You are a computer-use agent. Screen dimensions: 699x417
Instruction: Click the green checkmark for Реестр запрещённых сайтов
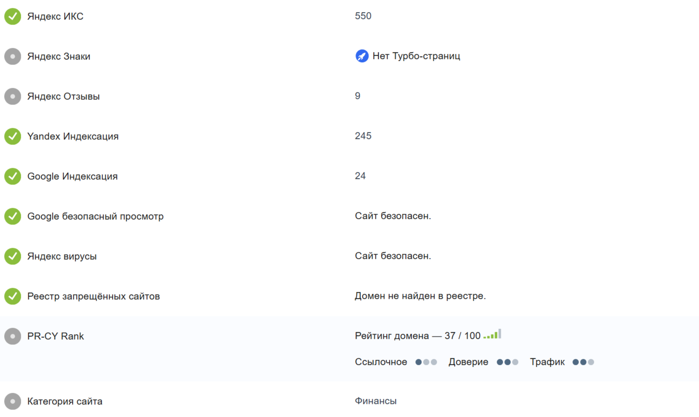pos(13,296)
